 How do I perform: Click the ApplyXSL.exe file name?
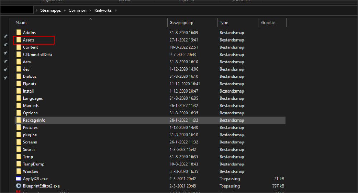click(x=35, y=179)
